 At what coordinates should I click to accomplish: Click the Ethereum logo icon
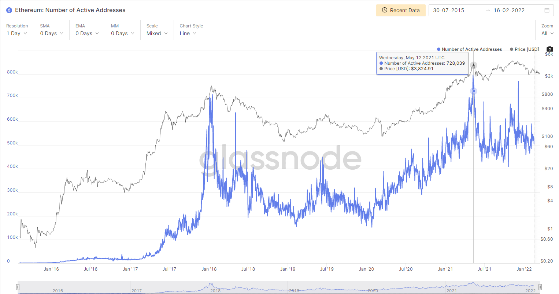9,10
